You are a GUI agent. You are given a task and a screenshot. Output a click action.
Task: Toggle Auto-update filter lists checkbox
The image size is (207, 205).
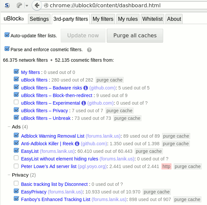click(7, 35)
